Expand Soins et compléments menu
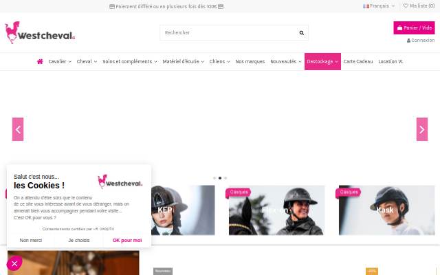Image resolution: width=440 pixels, height=275 pixels. 130,61
